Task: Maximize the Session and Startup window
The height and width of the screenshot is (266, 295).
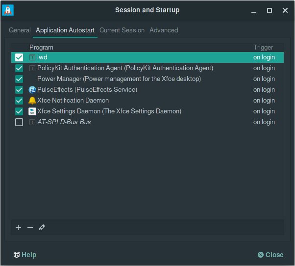Action: coord(270,10)
